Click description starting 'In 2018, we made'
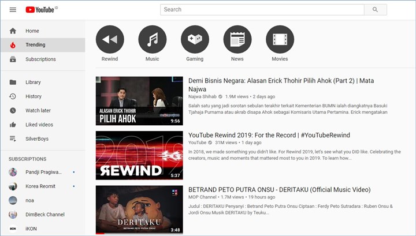416x236 pixels. [x=295, y=155]
